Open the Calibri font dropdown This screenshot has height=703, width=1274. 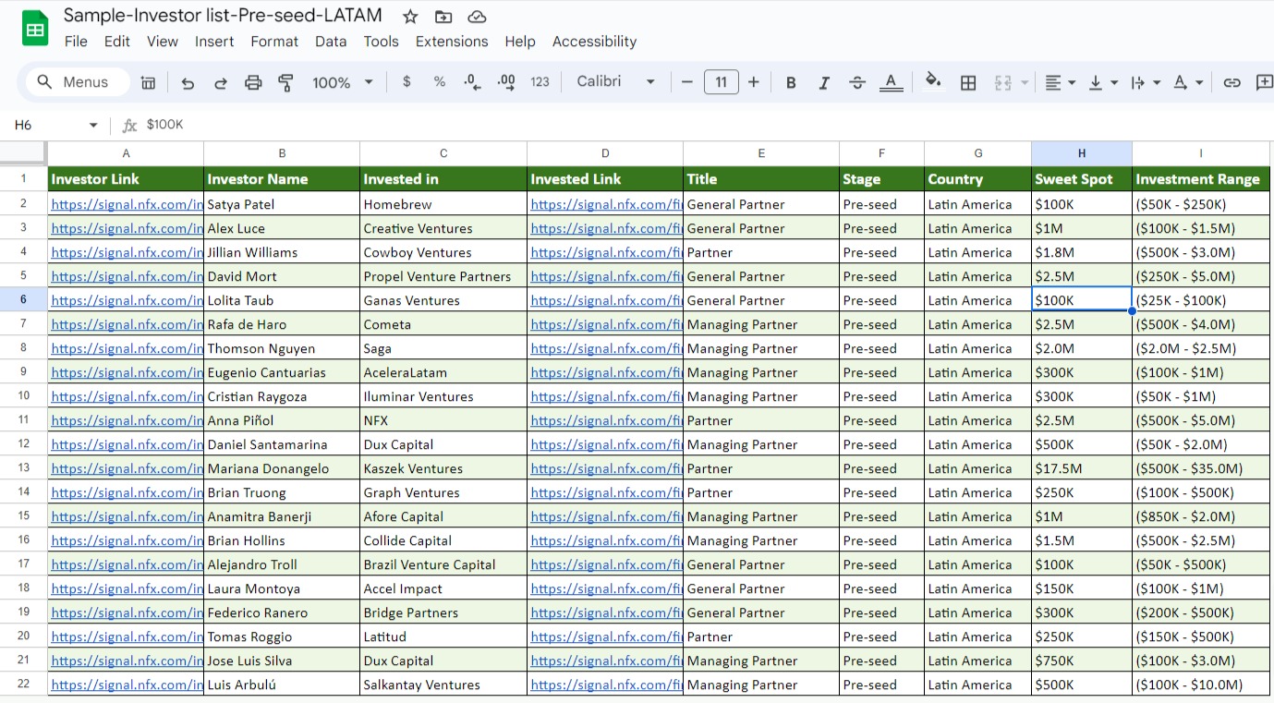click(615, 82)
